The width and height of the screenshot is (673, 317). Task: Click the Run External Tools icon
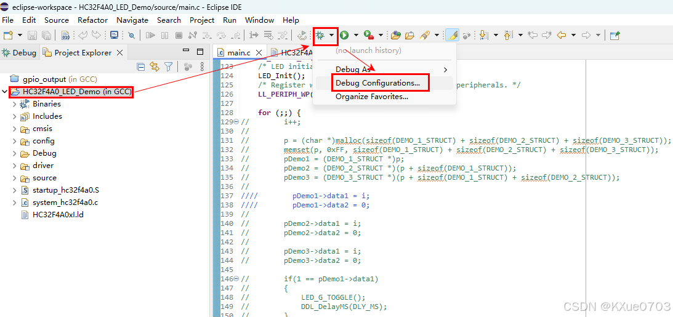(368, 35)
